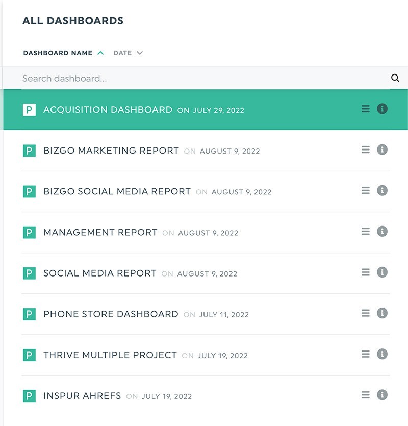Screen dimensions: 408x426
Task: Toggle the Date sort chevron arrow
Action: click(140, 53)
